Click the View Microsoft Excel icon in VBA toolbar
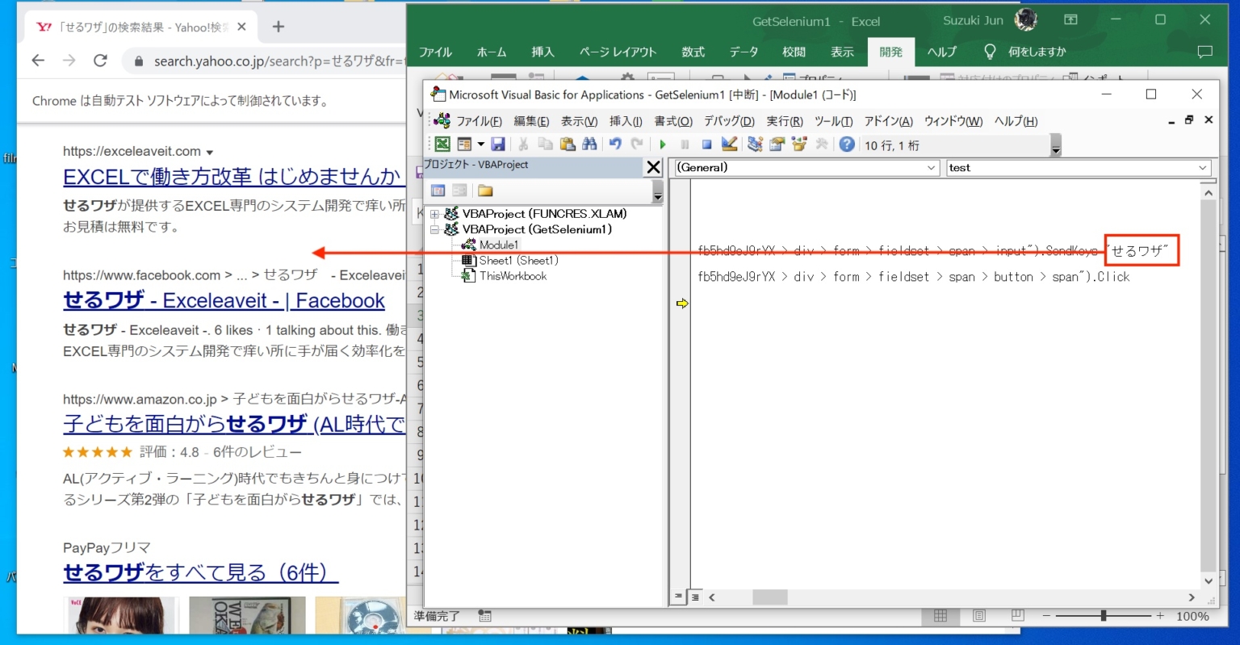Screen dimensions: 1240x645 point(442,144)
